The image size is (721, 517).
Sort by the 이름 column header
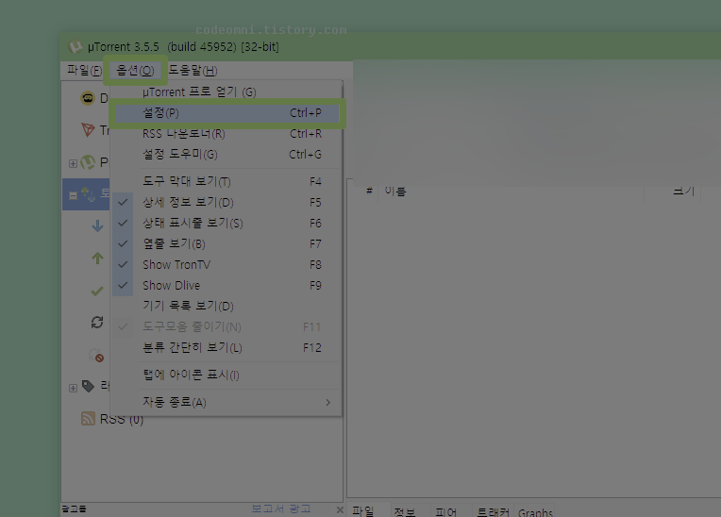[x=395, y=191]
